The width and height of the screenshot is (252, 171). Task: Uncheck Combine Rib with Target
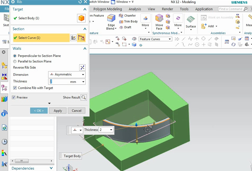[15, 88]
